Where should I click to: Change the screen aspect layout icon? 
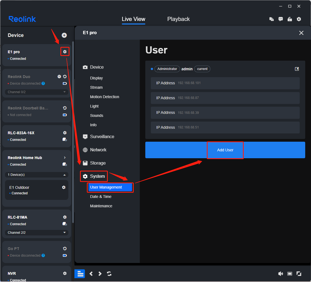coord(290,274)
